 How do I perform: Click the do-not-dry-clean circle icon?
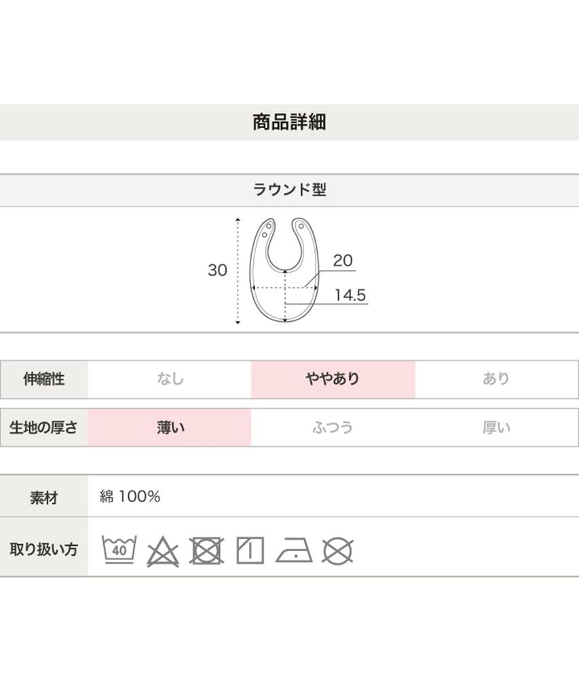(x=337, y=550)
